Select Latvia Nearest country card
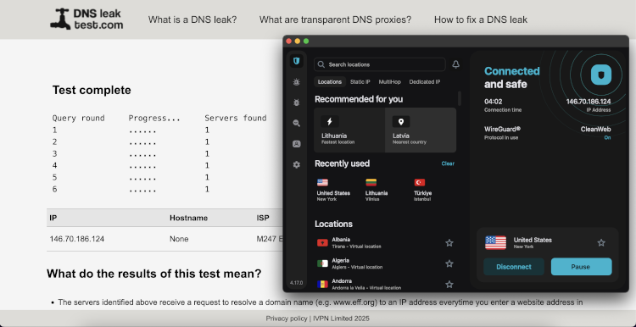 [x=421, y=130]
